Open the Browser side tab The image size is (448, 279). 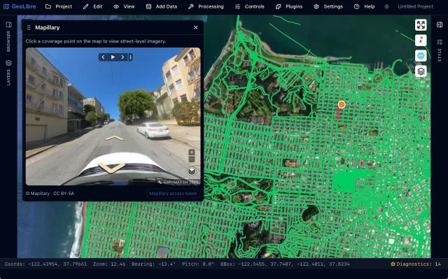coord(8,41)
